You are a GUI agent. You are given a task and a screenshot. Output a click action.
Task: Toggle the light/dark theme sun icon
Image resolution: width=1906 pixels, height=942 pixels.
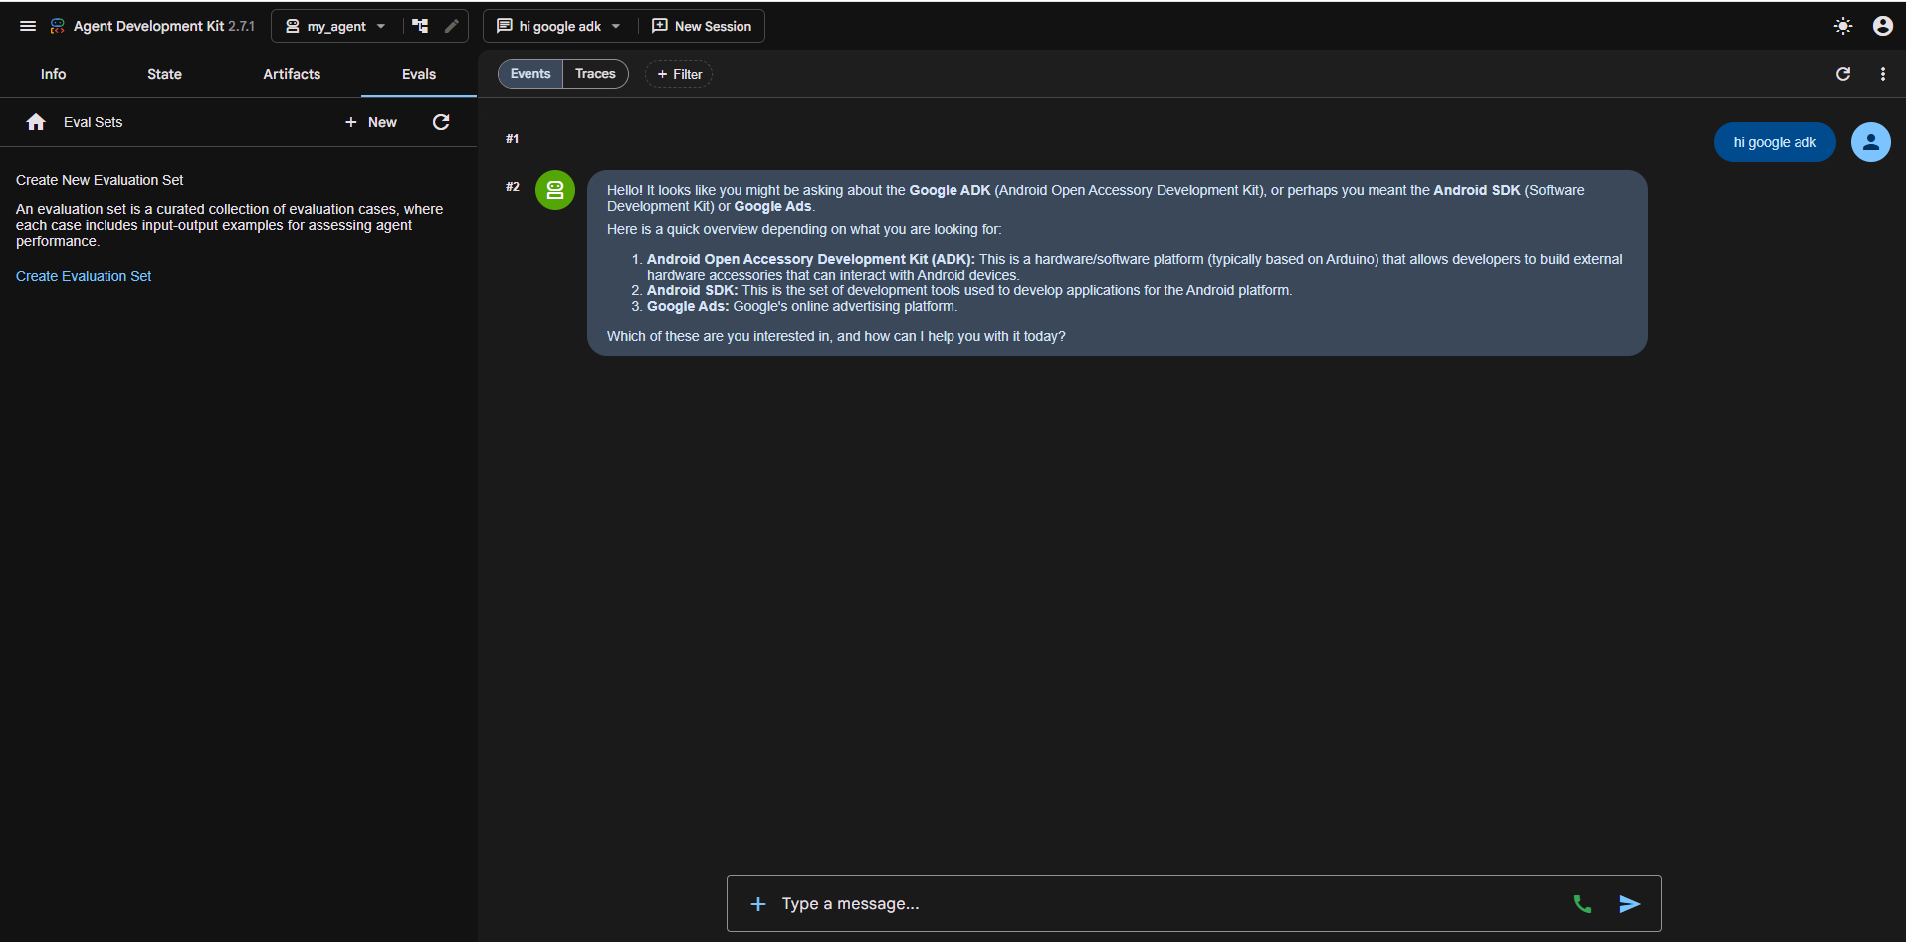pos(1843,26)
